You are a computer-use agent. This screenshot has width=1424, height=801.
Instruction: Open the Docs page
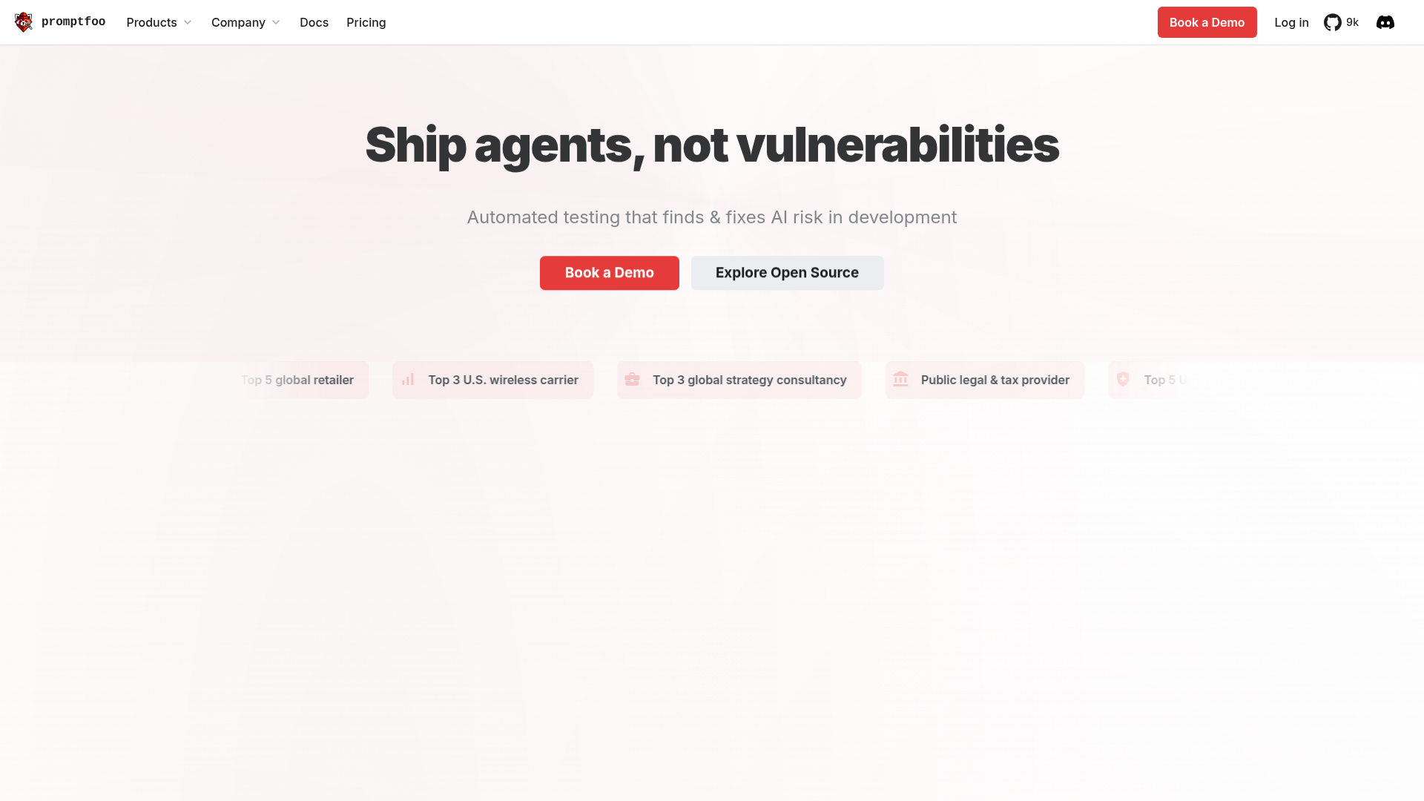[314, 22]
